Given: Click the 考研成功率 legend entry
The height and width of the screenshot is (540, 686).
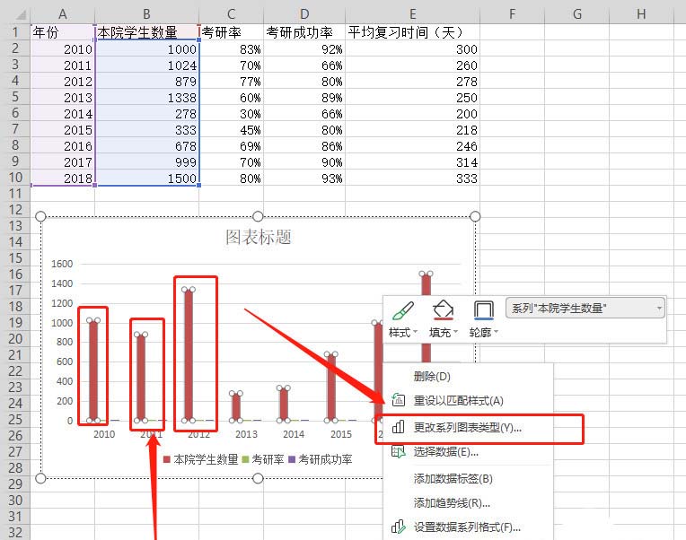Looking at the screenshot, I should point(324,459).
